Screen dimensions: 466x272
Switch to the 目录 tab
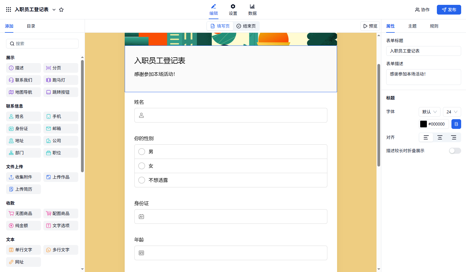tap(31, 26)
